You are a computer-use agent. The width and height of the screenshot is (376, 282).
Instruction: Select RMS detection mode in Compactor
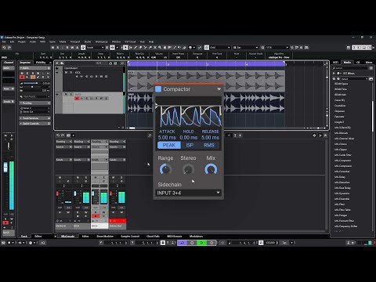(x=209, y=145)
